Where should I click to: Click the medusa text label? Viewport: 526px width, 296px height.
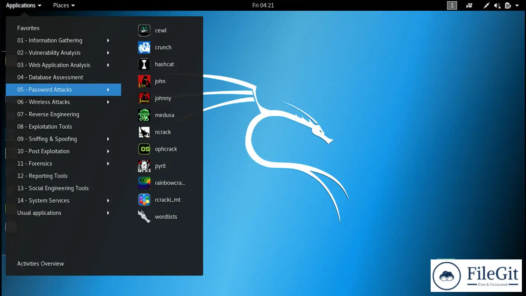(x=164, y=115)
